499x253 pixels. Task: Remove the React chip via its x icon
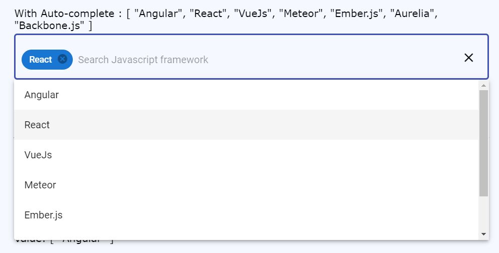click(x=62, y=59)
